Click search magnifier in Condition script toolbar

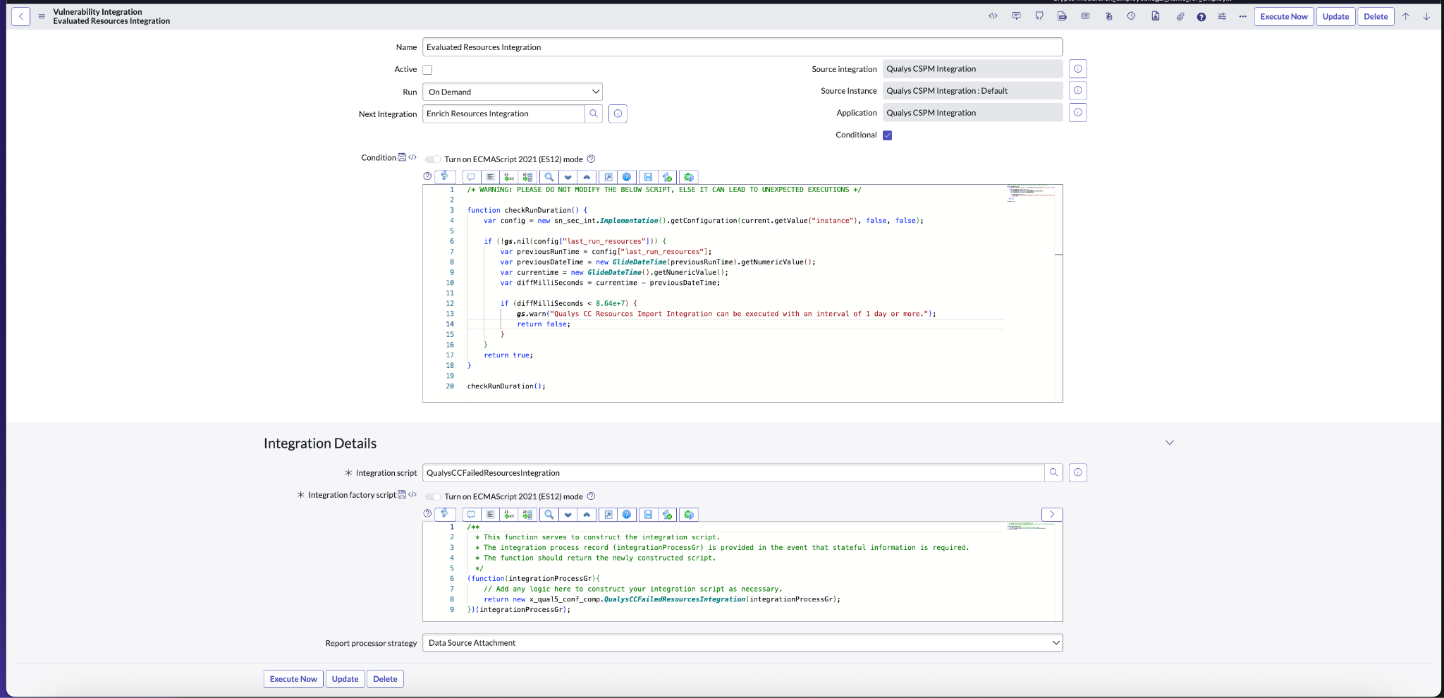coord(549,177)
